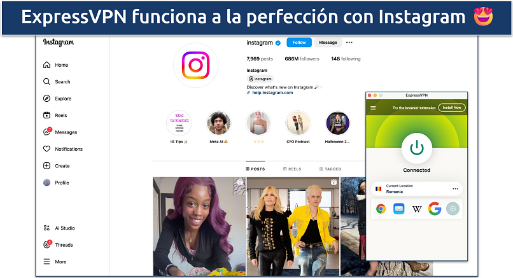Image resolution: width=513 pixels, height=278 pixels.
Task: Click the Instagram profile picture
Action: click(x=195, y=65)
